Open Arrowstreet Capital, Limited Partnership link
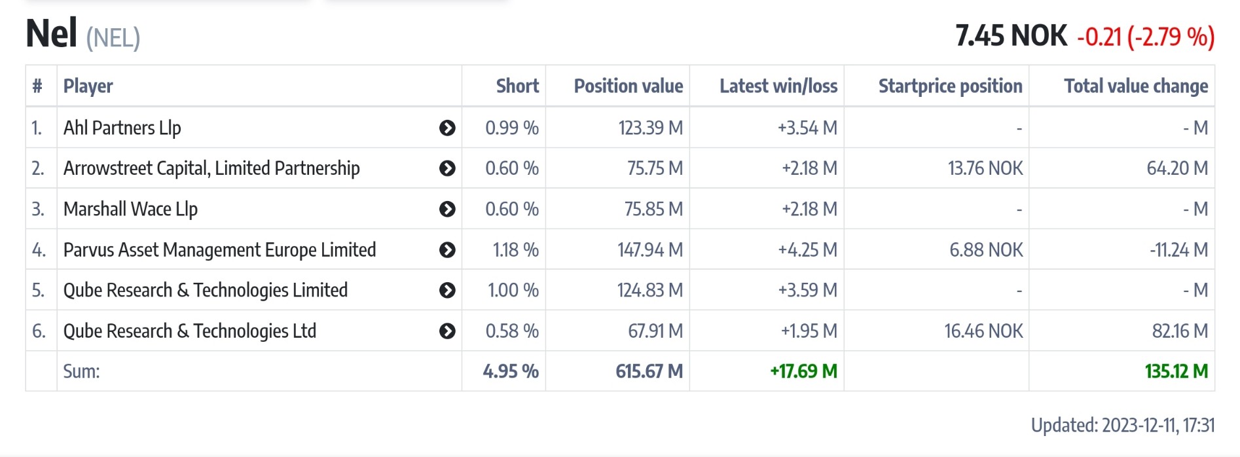Viewport: 1240px width, 457px height. coord(211,168)
